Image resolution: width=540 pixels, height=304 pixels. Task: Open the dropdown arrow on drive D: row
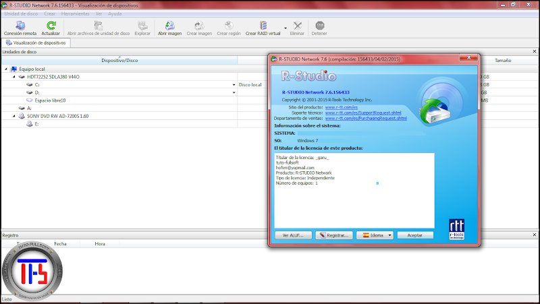click(x=234, y=92)
